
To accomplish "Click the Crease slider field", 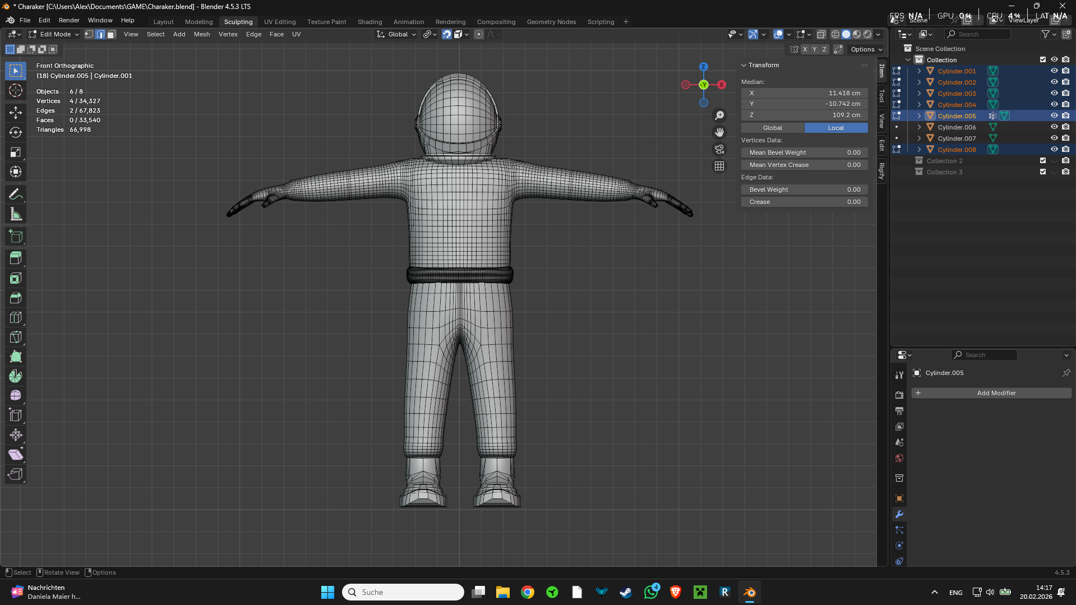I will [x=805, y=202].
